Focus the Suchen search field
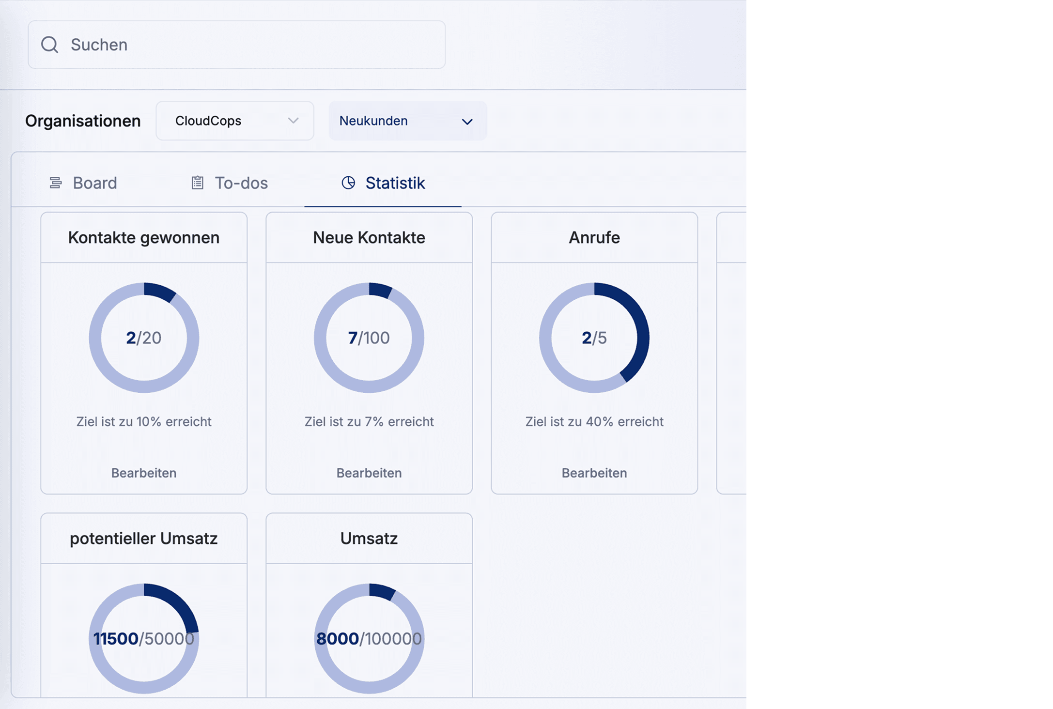 [x=252, y=45]
